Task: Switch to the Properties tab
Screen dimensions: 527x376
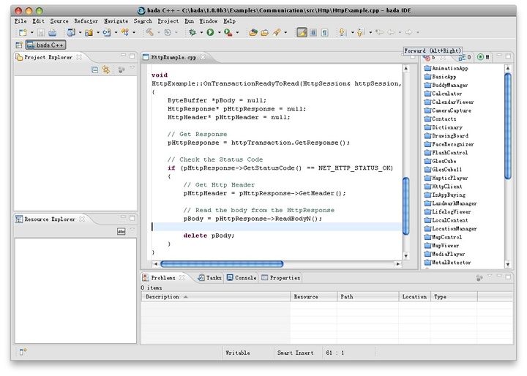Action: tap(280, 277)
